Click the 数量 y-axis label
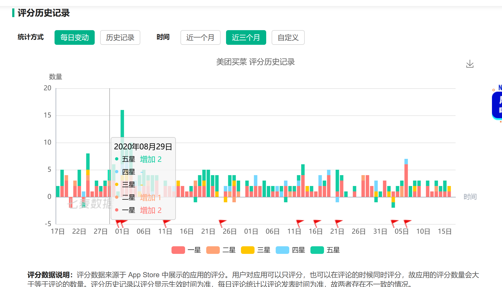The image size is (502, 287). 56,77
